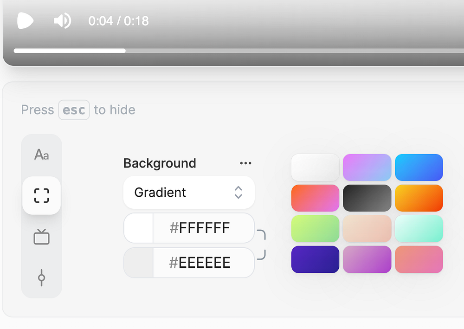The height and width of the screenshot is (329, 464).
Task: Open the light gray second-color swatch picker
Action: [x=139, y=263]
